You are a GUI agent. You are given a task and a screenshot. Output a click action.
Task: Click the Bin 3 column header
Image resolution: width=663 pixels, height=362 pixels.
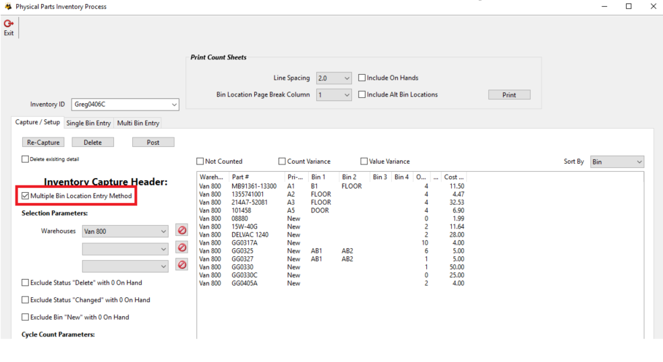[380, 177]
